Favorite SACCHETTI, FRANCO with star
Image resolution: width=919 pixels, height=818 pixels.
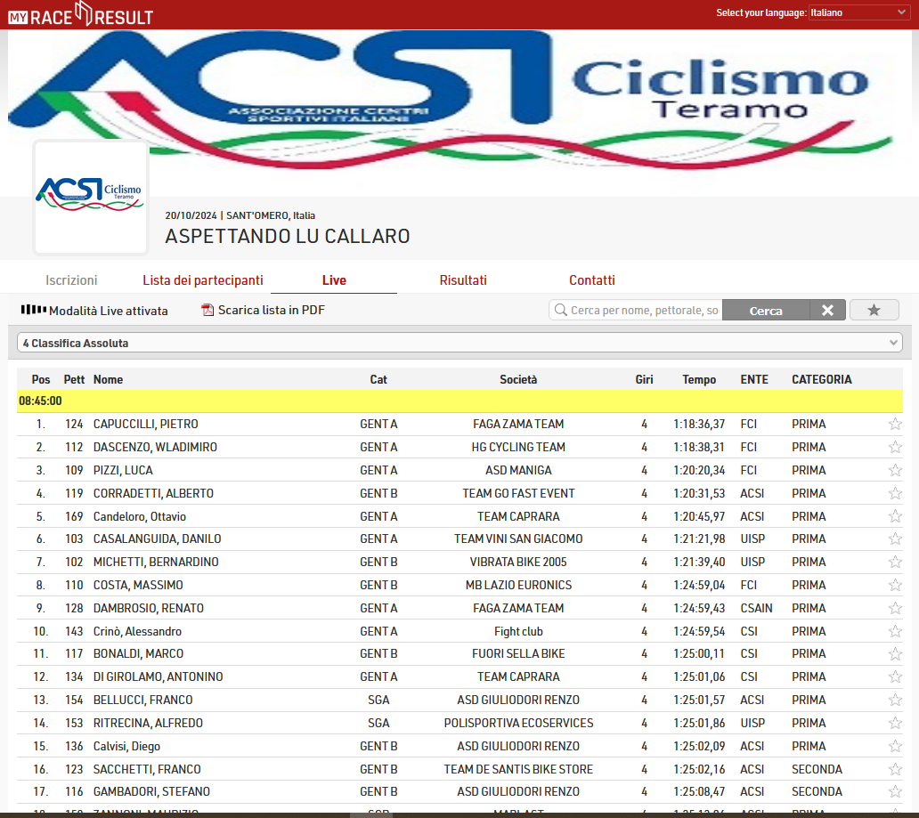tap(895, 769)
